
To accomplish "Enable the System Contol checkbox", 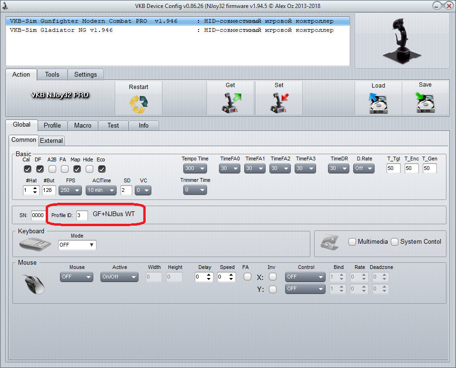I will [395, 242].
